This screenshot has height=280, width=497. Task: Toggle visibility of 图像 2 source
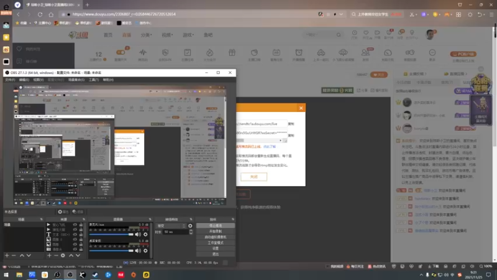[75, 240]
